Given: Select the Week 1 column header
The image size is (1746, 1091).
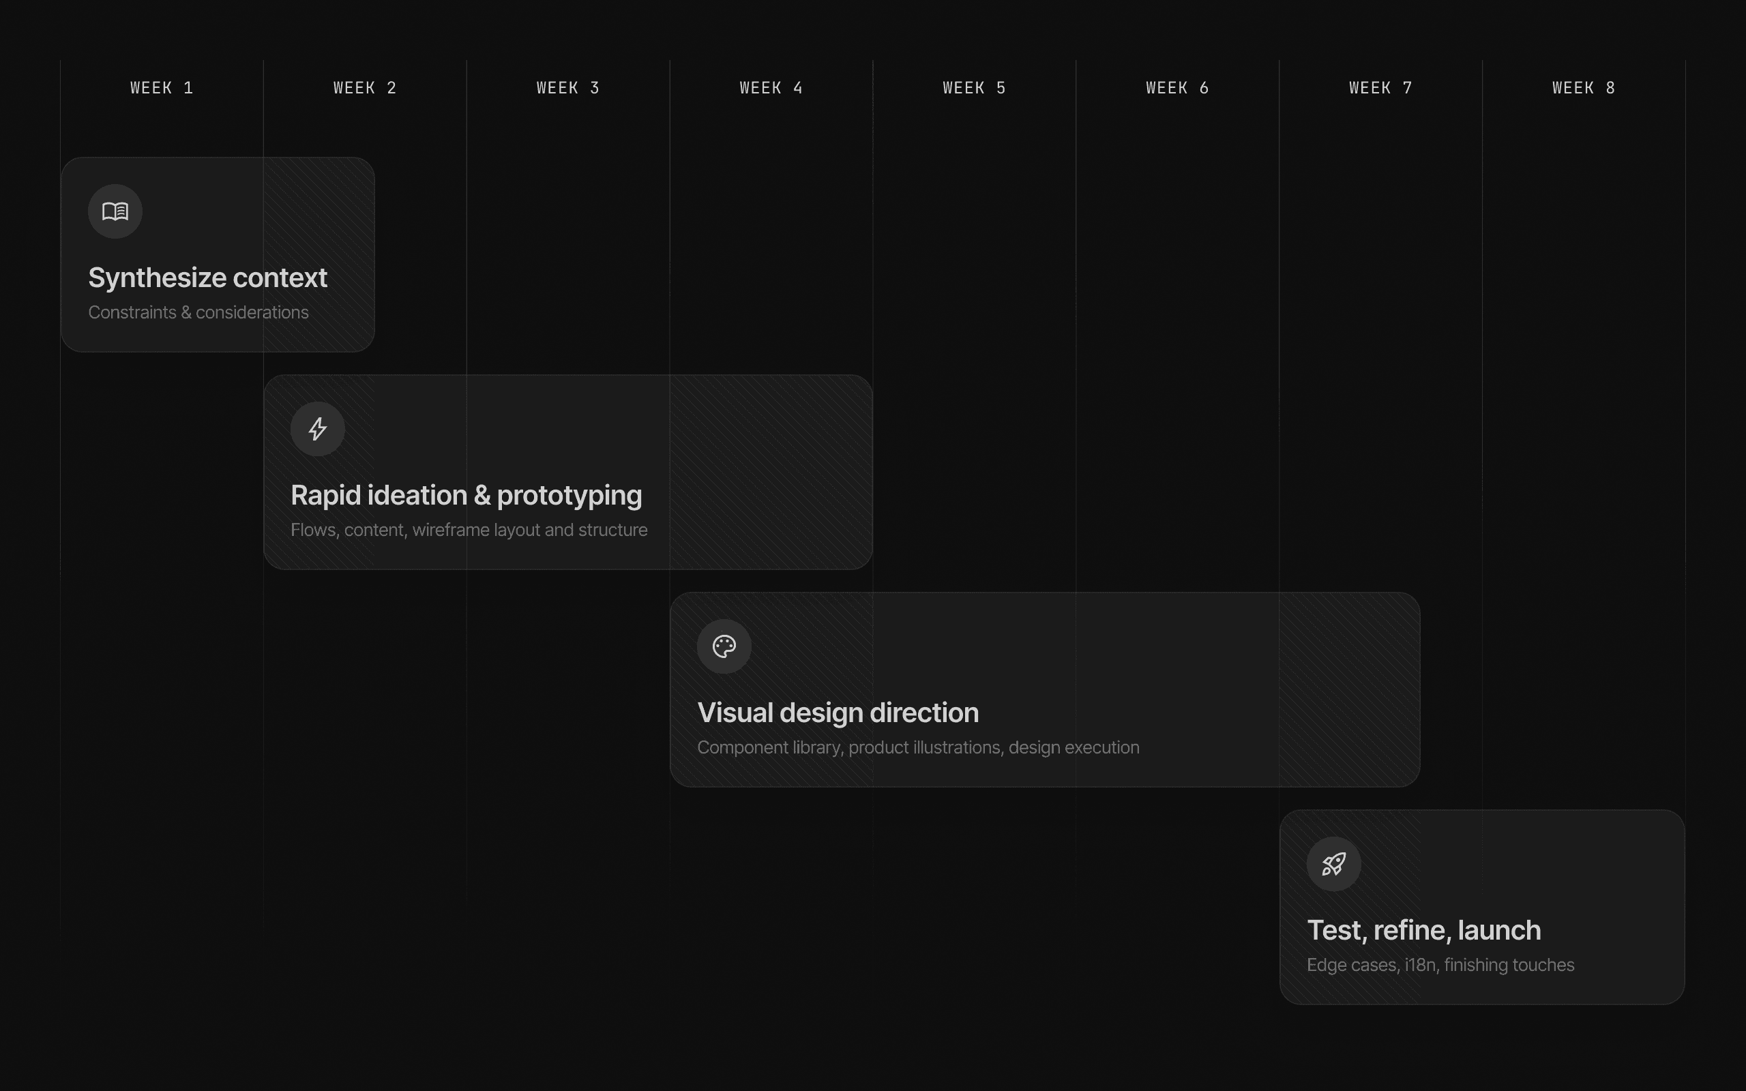Looking at the screenshot, I should tap(162, 88).
